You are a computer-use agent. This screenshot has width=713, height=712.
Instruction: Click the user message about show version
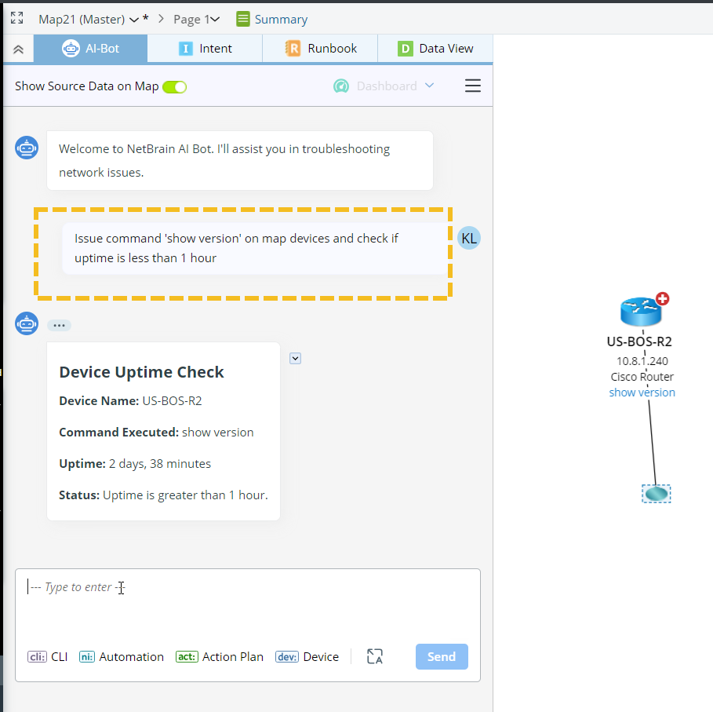[x=255, y=248]
